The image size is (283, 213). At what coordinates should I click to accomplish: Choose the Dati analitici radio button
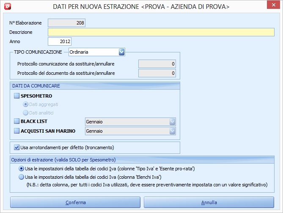click(x=25, y=113)
